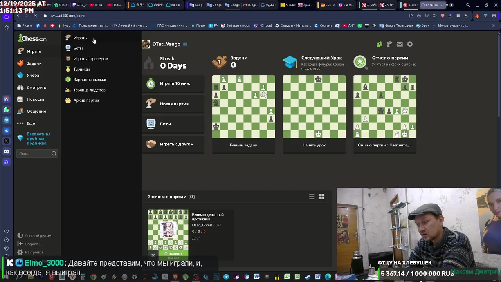The image size is (501, 282).
Task: Click the search magnifier icon
Action: [x=54, y=154]
